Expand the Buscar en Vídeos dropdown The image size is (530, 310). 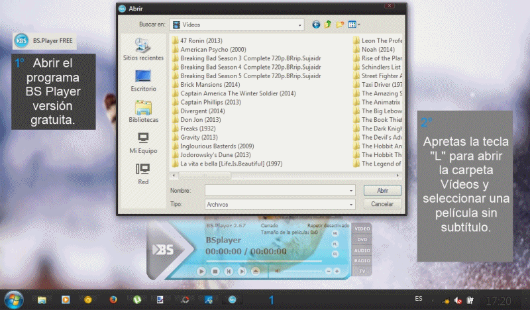(x=299, y=25)
